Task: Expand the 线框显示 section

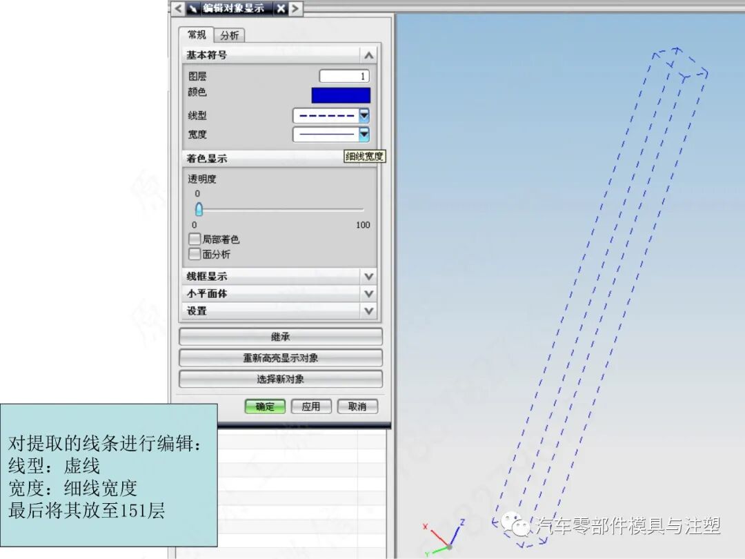Action: [369, 276]
